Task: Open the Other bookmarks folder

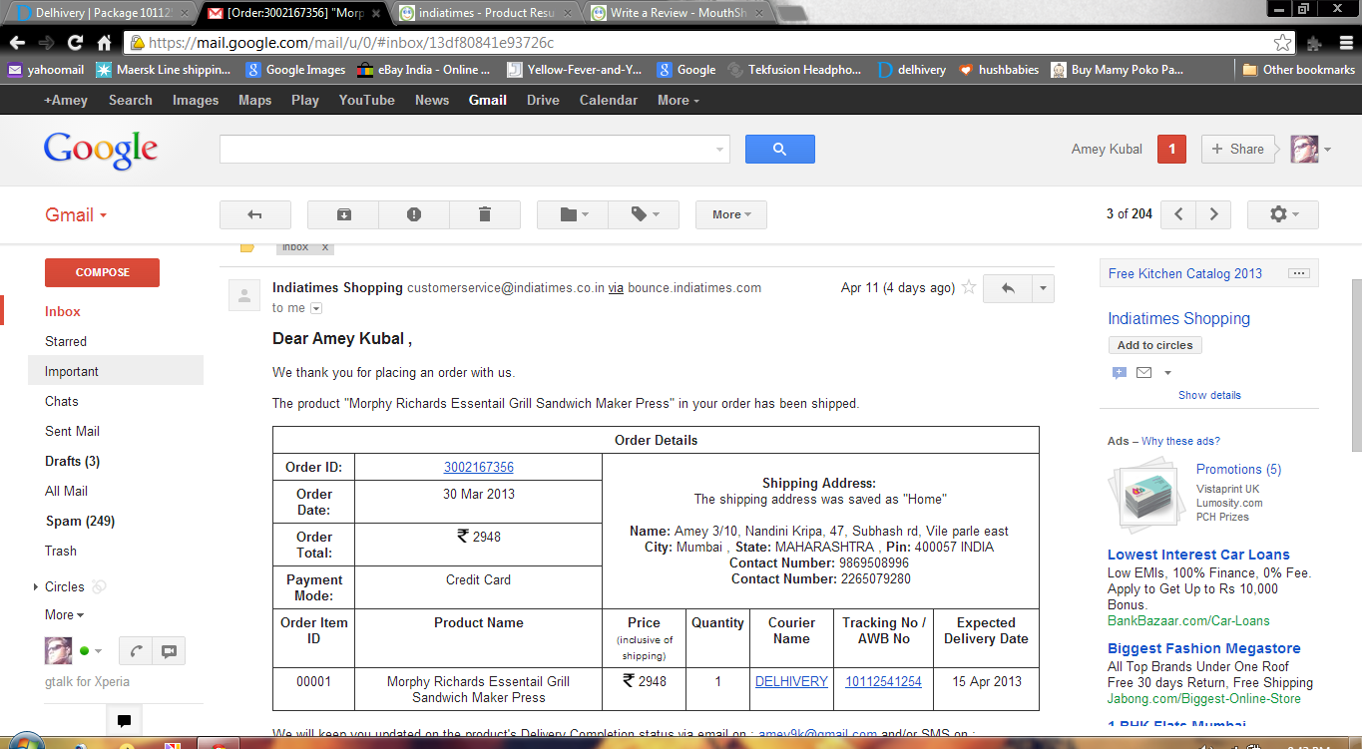Action: click(x=1298, y=70)
